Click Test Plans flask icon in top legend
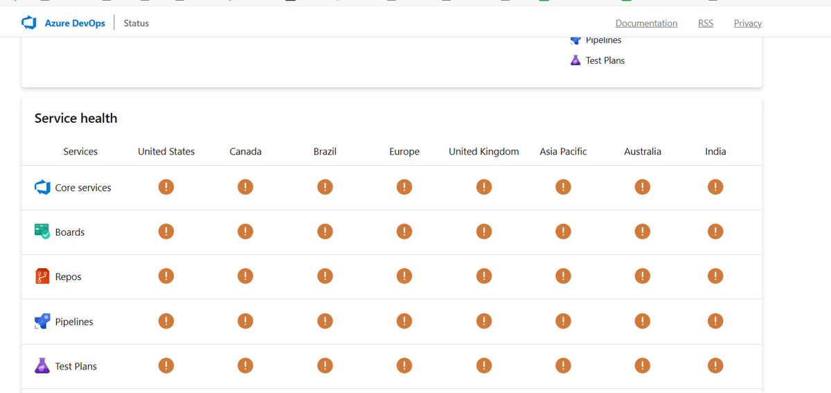Screen dimensions: 831x393 point(575,60)
